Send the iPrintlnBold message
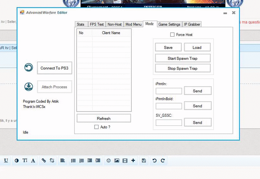 (198, 106)
